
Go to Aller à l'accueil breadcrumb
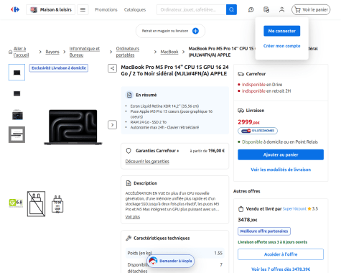(21, 52)
